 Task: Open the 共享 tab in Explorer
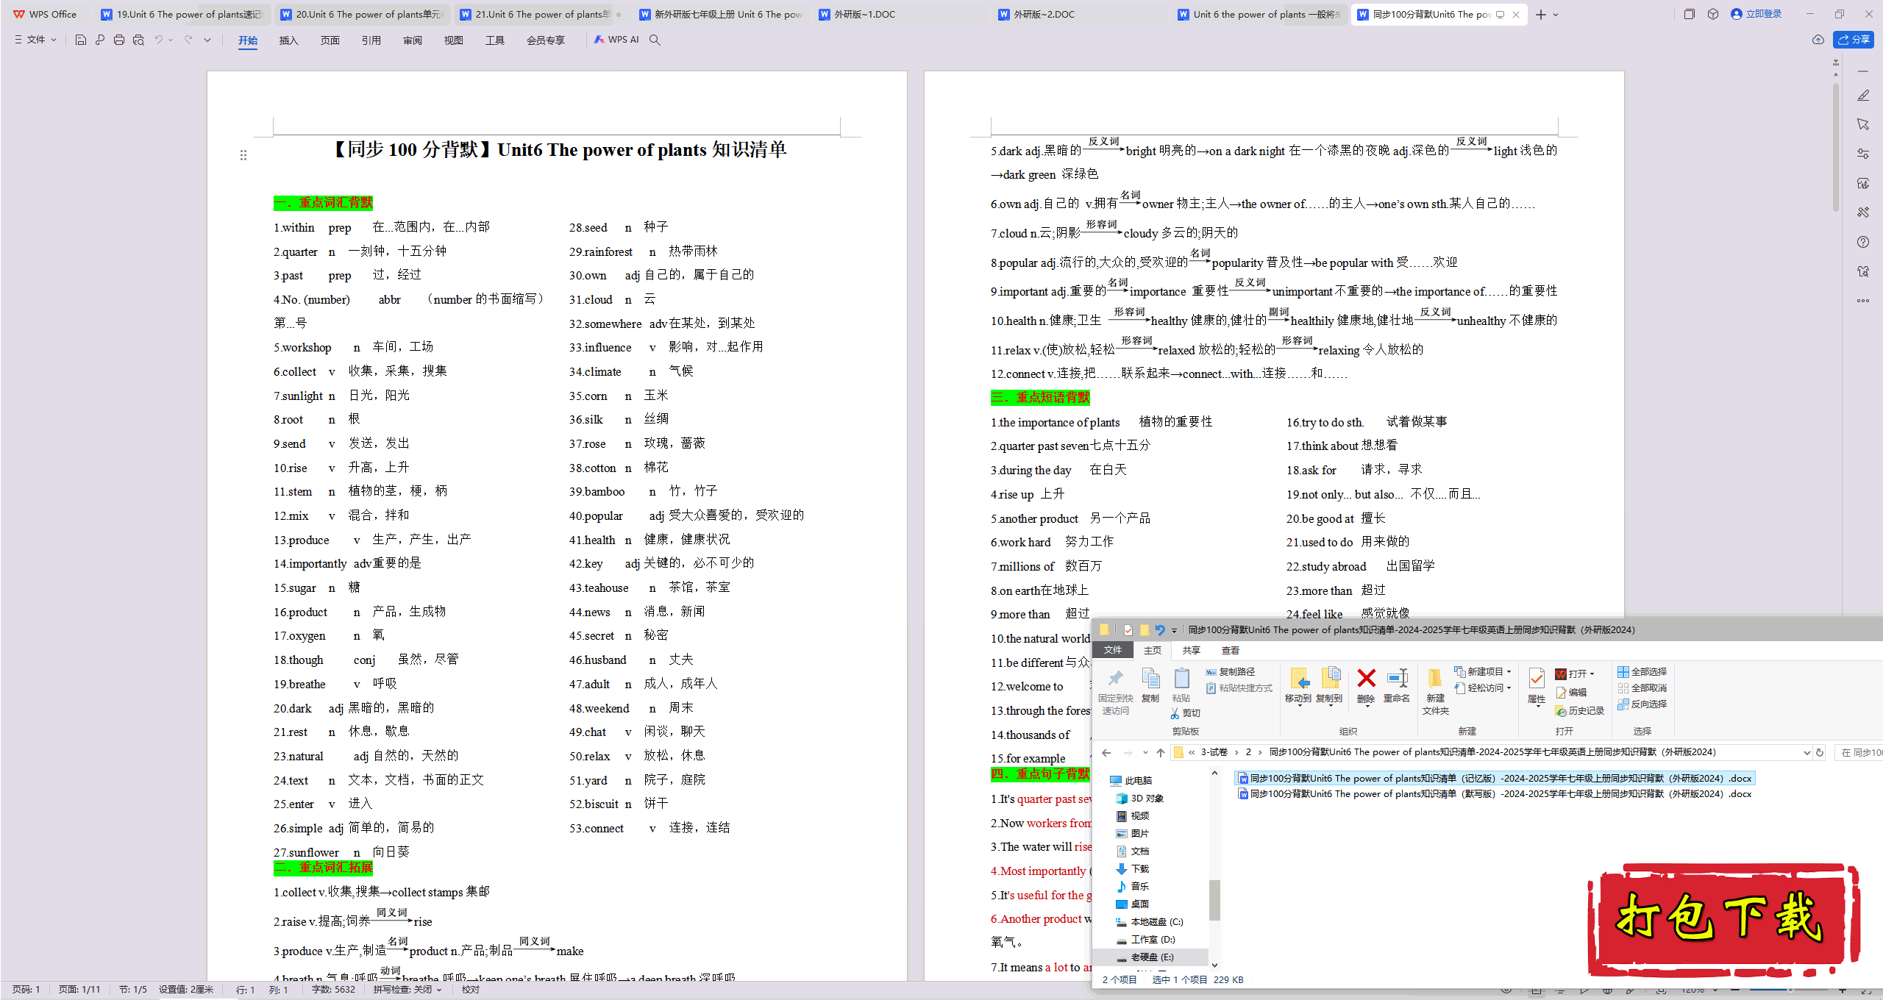pyautogui.click(x=1192, y=651)
